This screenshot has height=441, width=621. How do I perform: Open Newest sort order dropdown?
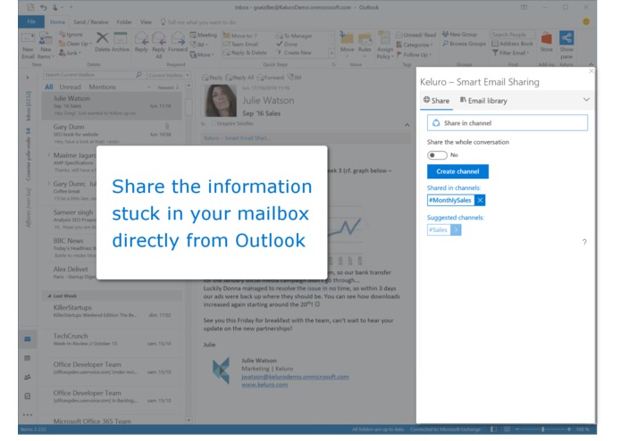pyautogui.click(x=168, y=87)
